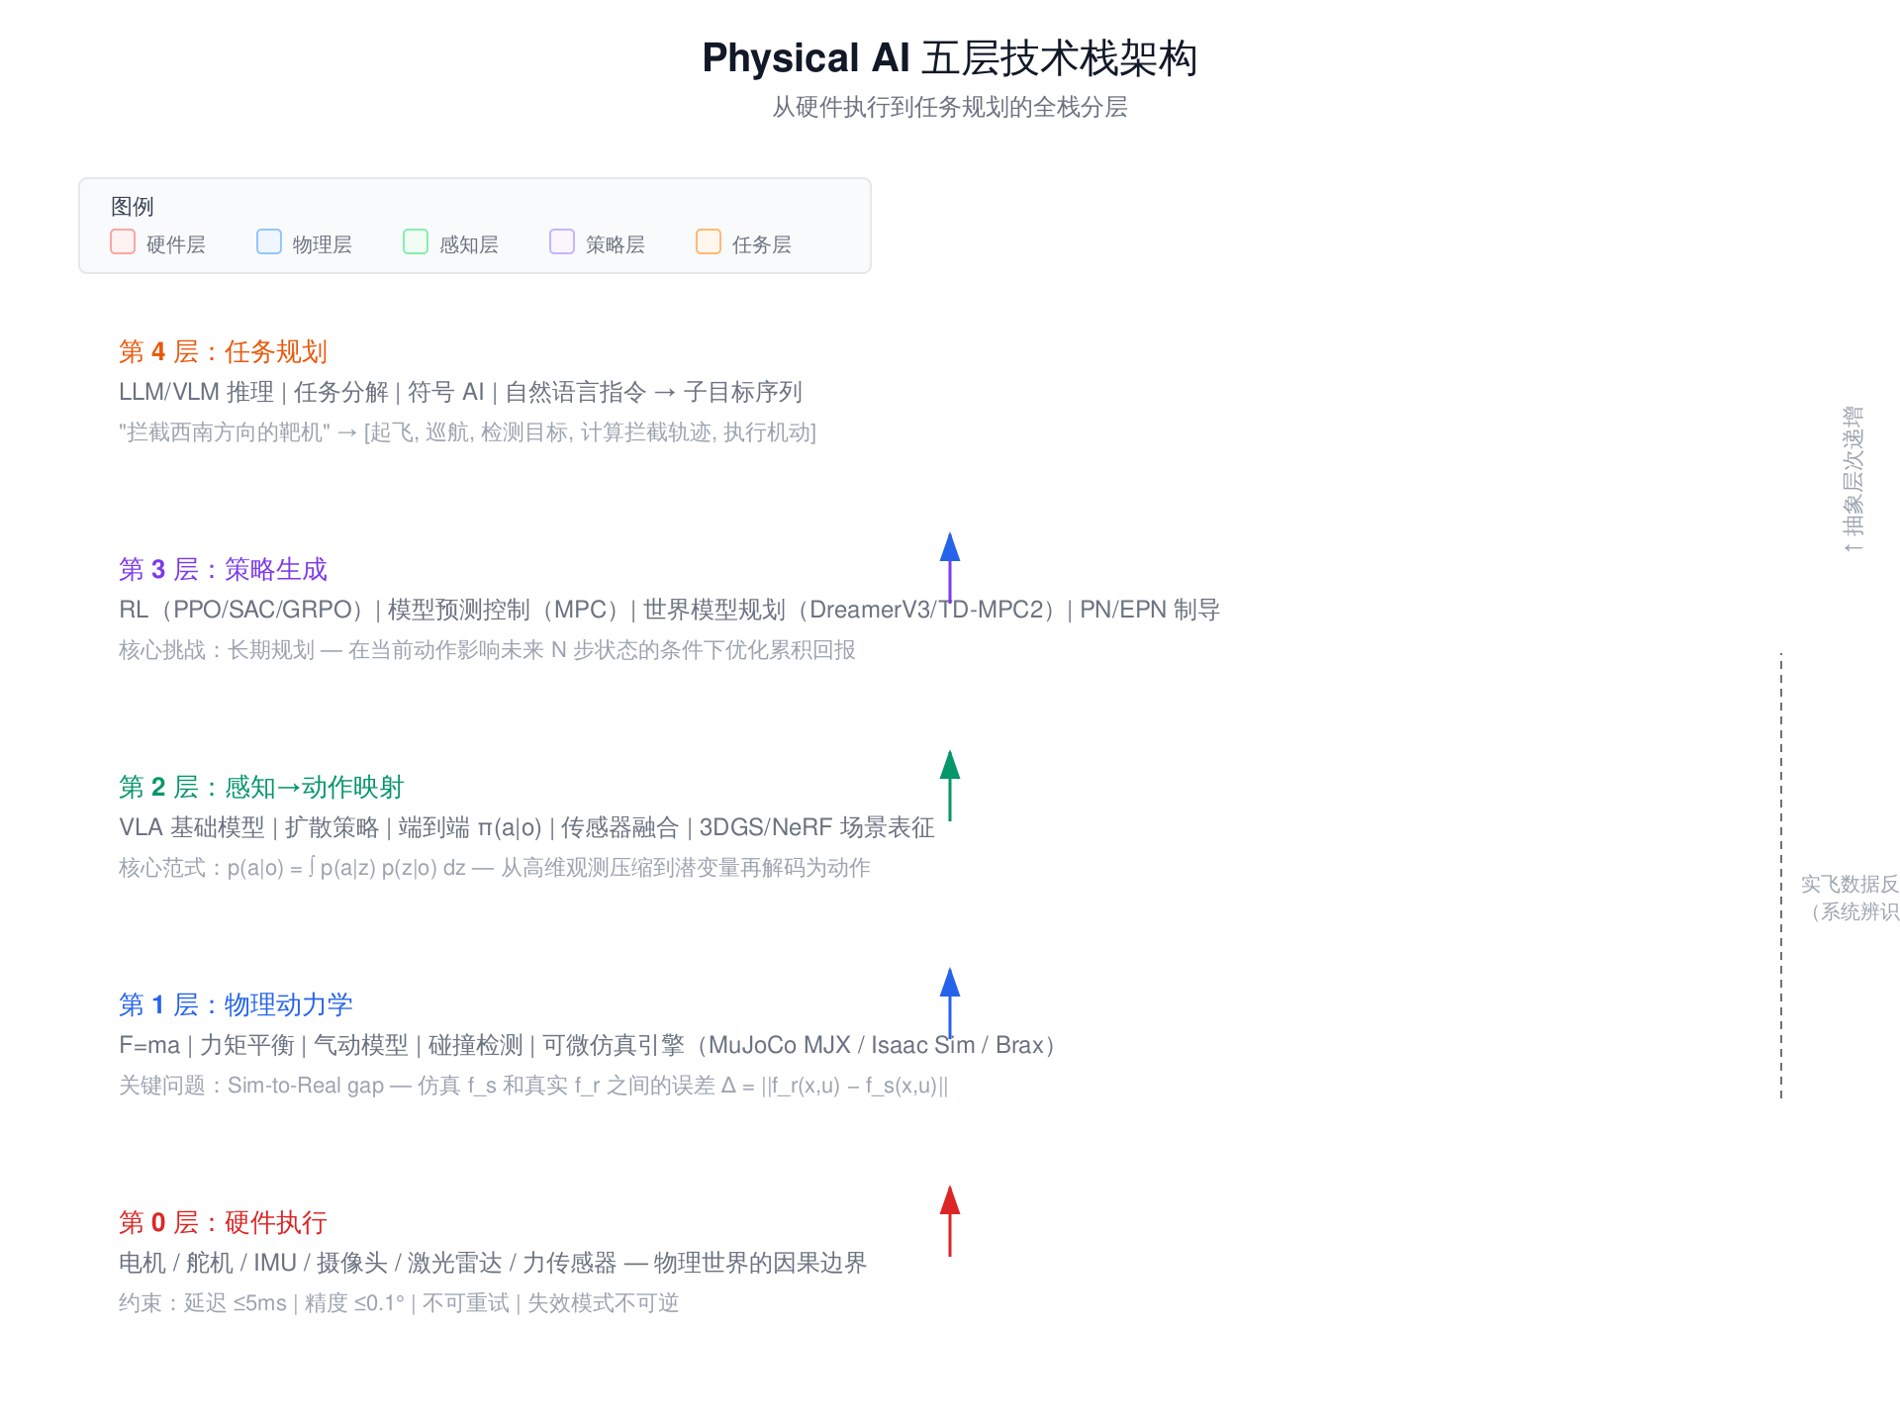Image resolution: width=1900 pixels, height=1425 pixels.
Task: Click the 硬件层 legend label
Action: [x=176, y=244]
